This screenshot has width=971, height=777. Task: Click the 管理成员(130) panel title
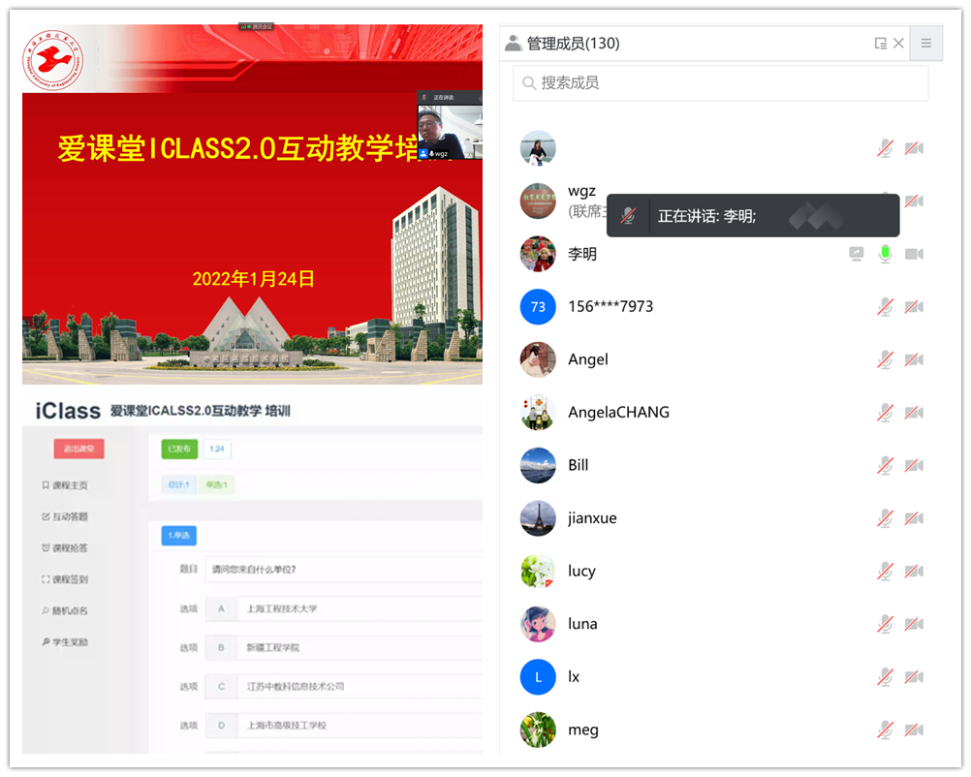(x=573, y=44)
